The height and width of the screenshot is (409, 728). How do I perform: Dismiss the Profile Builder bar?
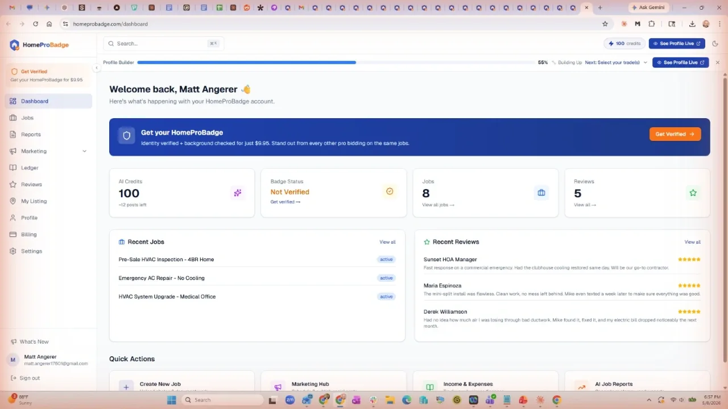pyautogui.click(x=718, y=62)
